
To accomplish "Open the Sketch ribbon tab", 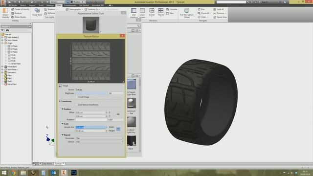I will pyautogui.click(x=23, y=5).
